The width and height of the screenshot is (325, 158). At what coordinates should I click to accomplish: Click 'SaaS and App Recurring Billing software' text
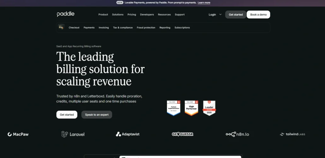(79, 46)
